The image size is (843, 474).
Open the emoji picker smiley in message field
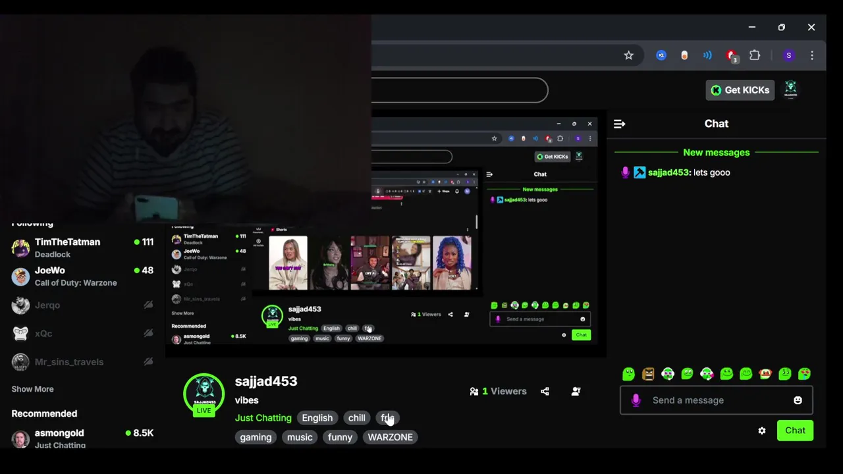coord(798,400)
